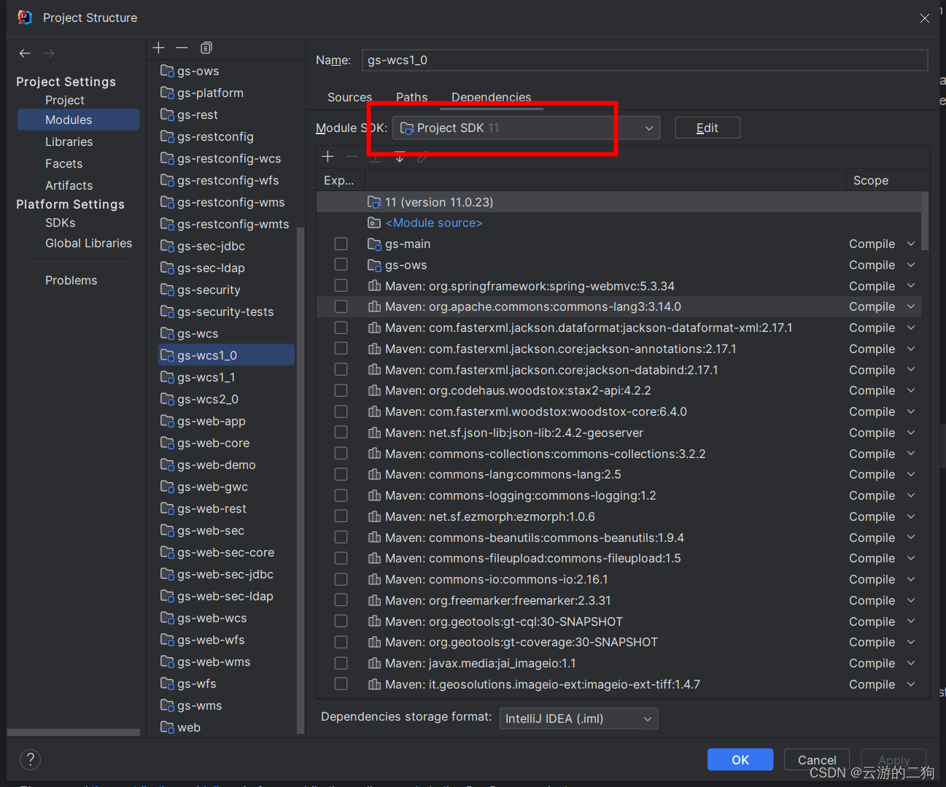Confirm with the OK button

(x=740, y=759)
